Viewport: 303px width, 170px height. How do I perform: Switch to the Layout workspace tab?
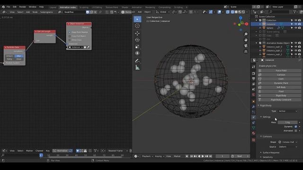click(x=53, y=8)
